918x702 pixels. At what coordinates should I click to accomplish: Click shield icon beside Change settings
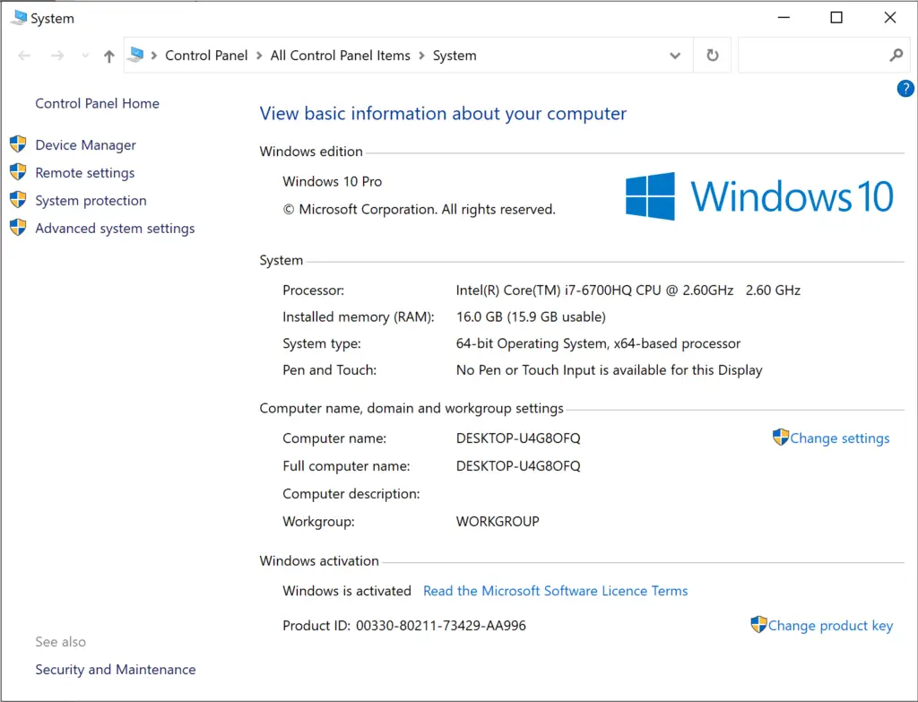(x=781, y=437)
